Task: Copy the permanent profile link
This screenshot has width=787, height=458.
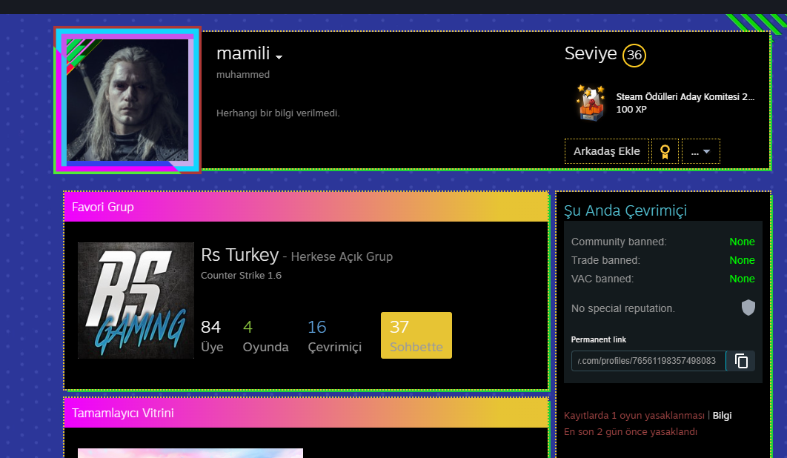Action: (x=741, y=361)
